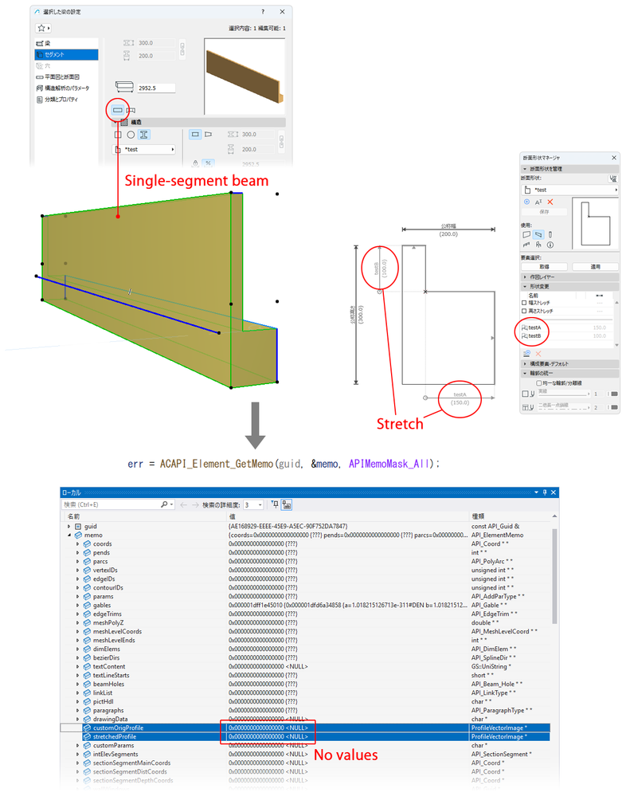Click the profile info circle icon
This screenshot has height=796, width=626.
550,245
